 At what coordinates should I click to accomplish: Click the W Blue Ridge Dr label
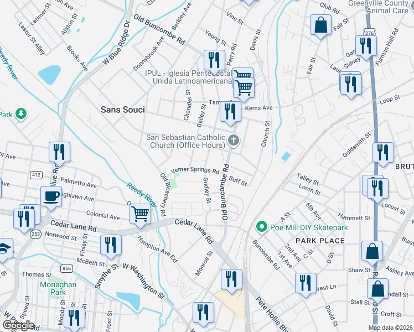[117, 43]
